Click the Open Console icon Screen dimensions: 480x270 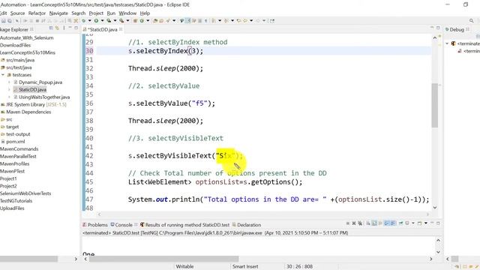tap(420, 223)
